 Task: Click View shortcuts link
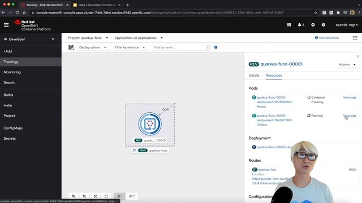(x=327, y=38)
